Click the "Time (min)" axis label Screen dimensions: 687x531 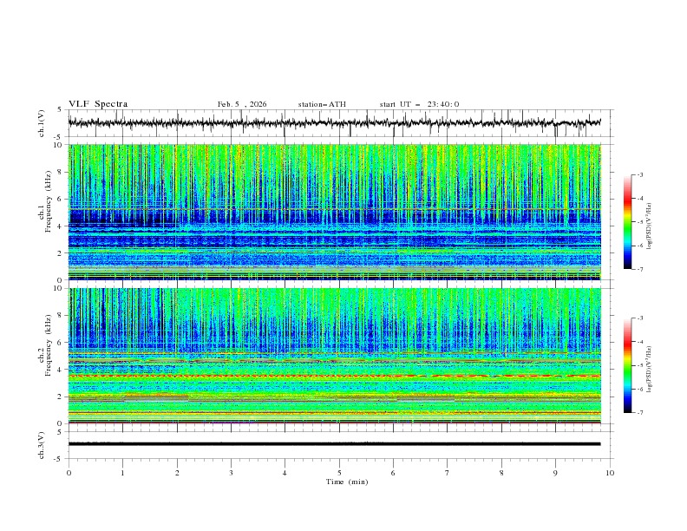coord(347,482)
